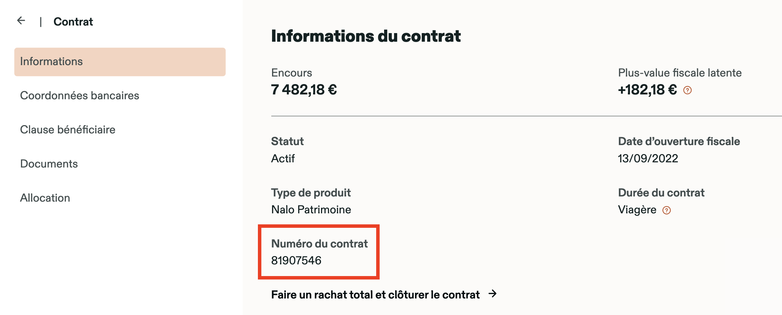Click the Nalo Patrimoine product type

point(311,210)
